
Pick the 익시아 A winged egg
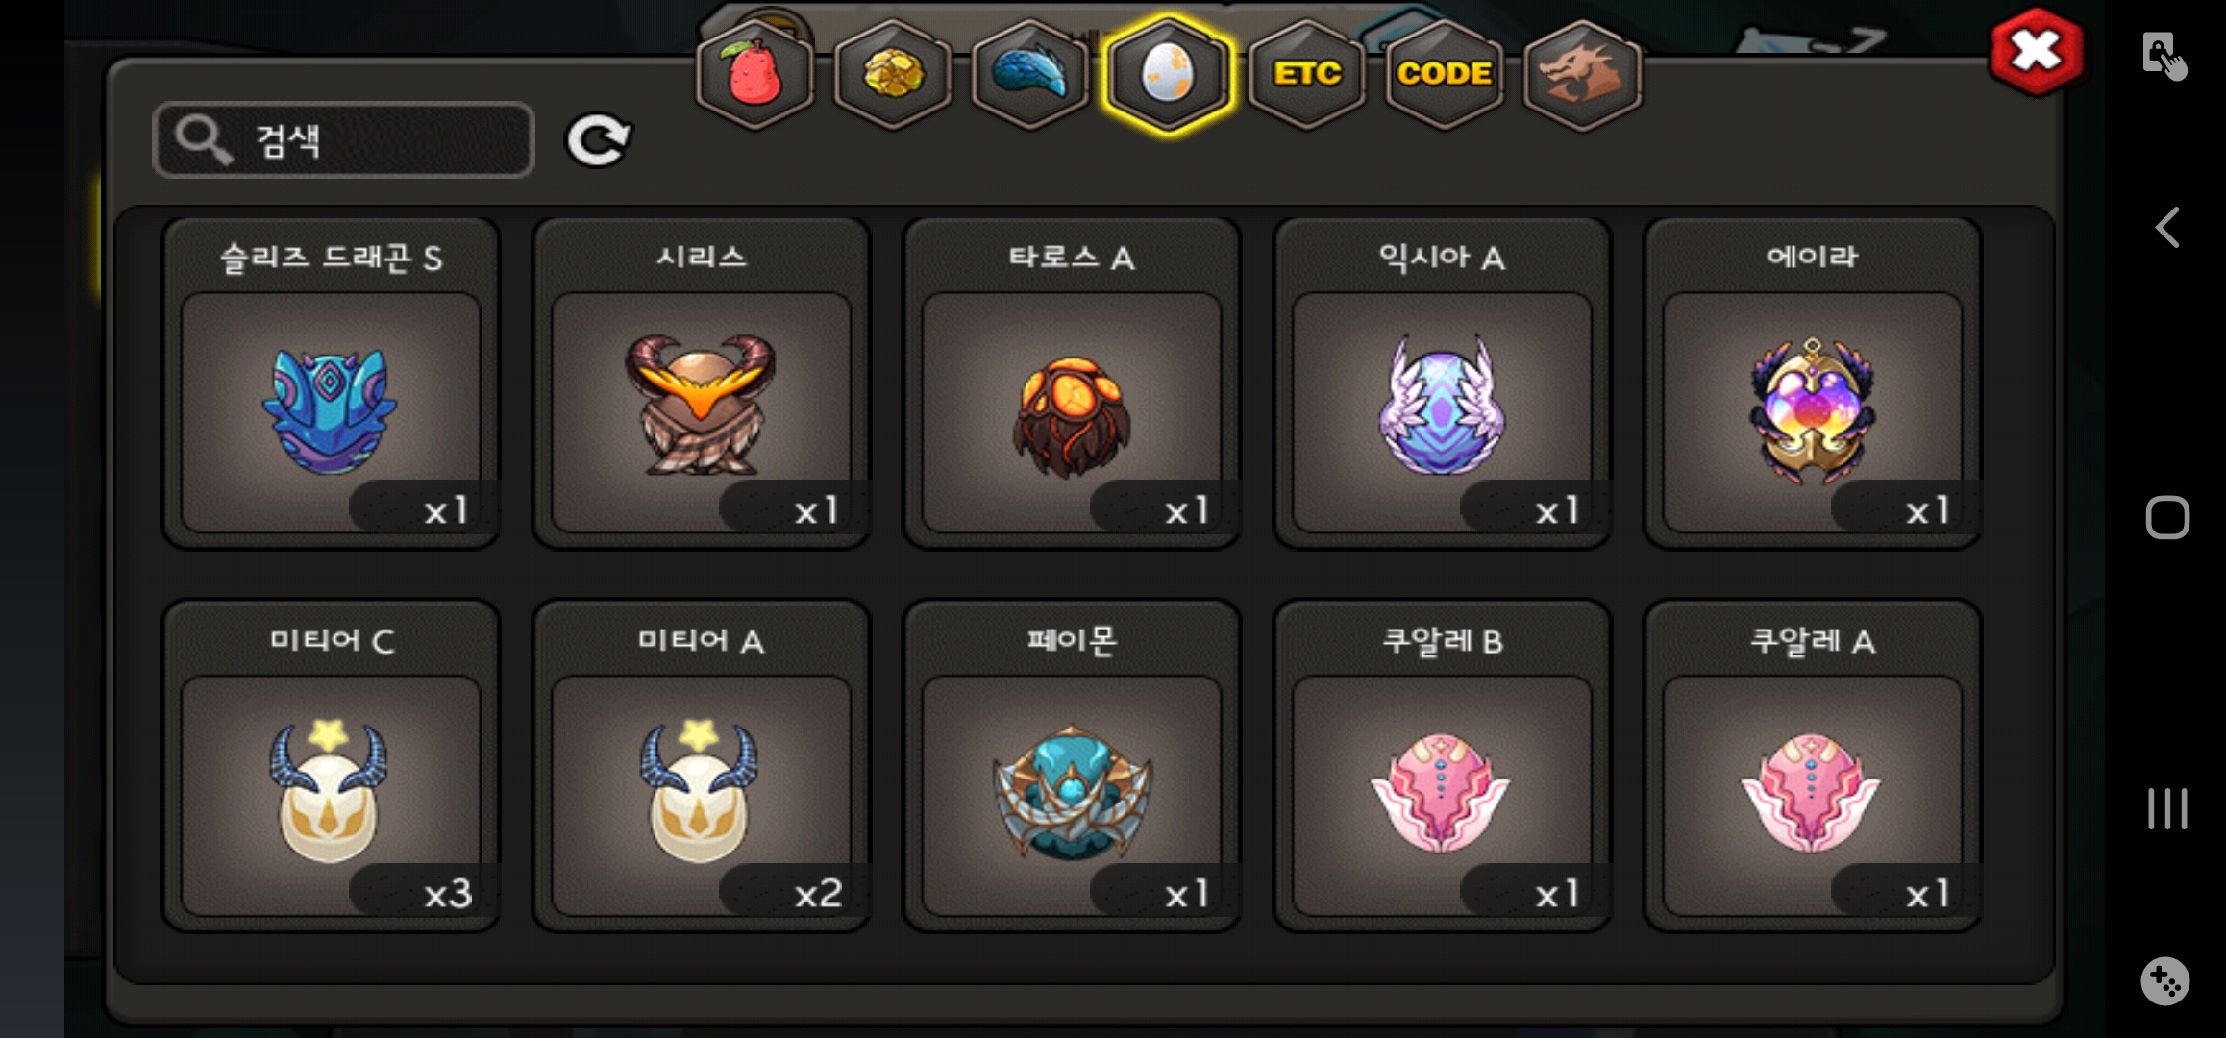pos(1442,383)
